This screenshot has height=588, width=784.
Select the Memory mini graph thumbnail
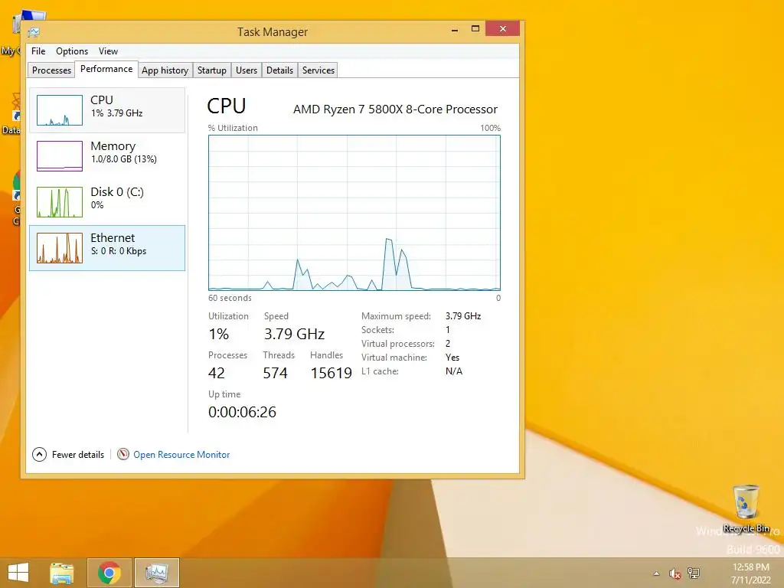60,156
